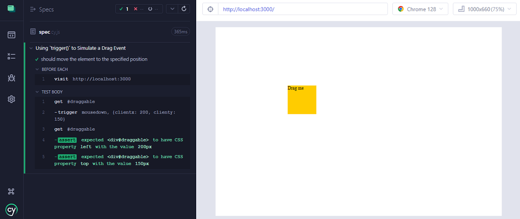The height and width of the screenshot is (219, 520).
Task: Open the Chrome 128 browser dropdown
Action: [x=420, y=9]
